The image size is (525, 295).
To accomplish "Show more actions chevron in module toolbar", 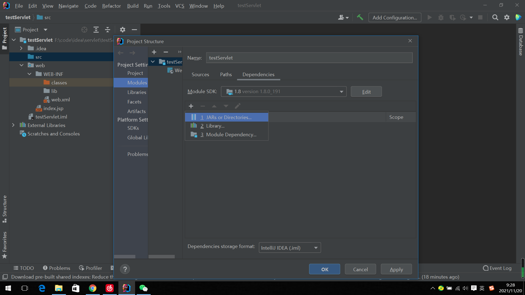I will (x=179, y=52).
